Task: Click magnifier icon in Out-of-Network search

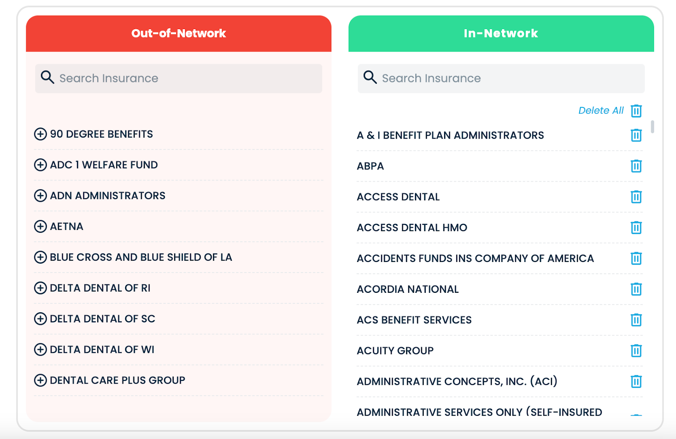Action: click(47, 77)
